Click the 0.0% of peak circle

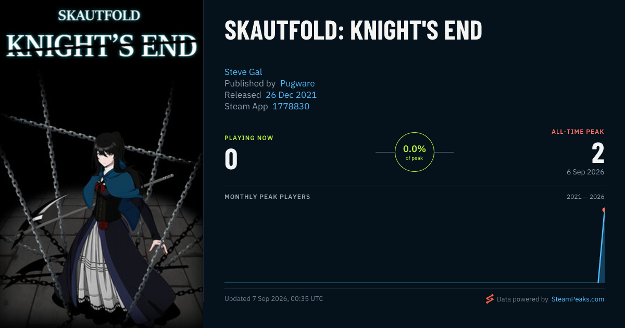(415, 152)
